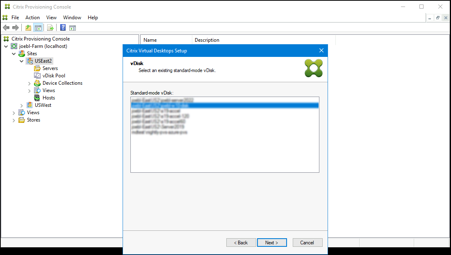Open the Window menu
This screenshot has width=451, height=255.
[x=72, y=17]
